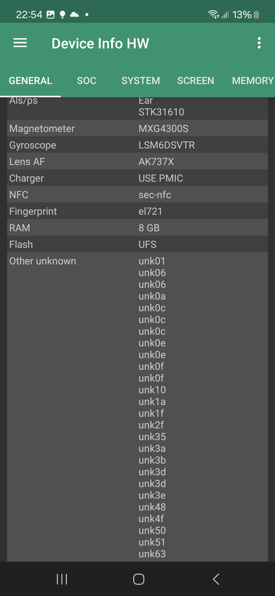This screenshot has width=275, height=596.
Task: Open the recent apps button
Action: point(62,579)
